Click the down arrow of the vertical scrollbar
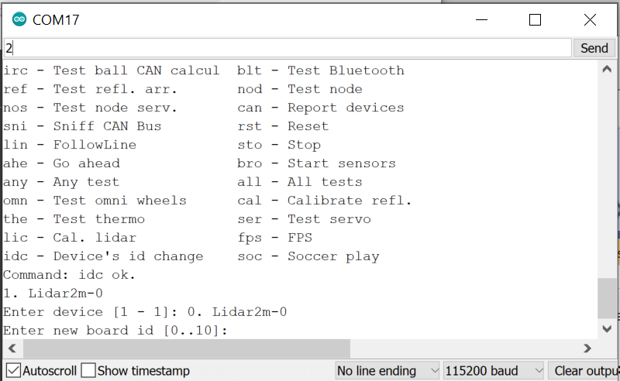620x381 pixels. click(x=608, y=328)
